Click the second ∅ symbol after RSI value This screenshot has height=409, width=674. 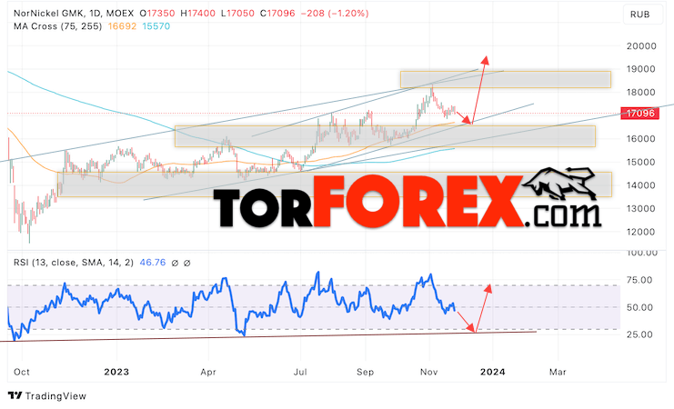click(x=187, y=263)
